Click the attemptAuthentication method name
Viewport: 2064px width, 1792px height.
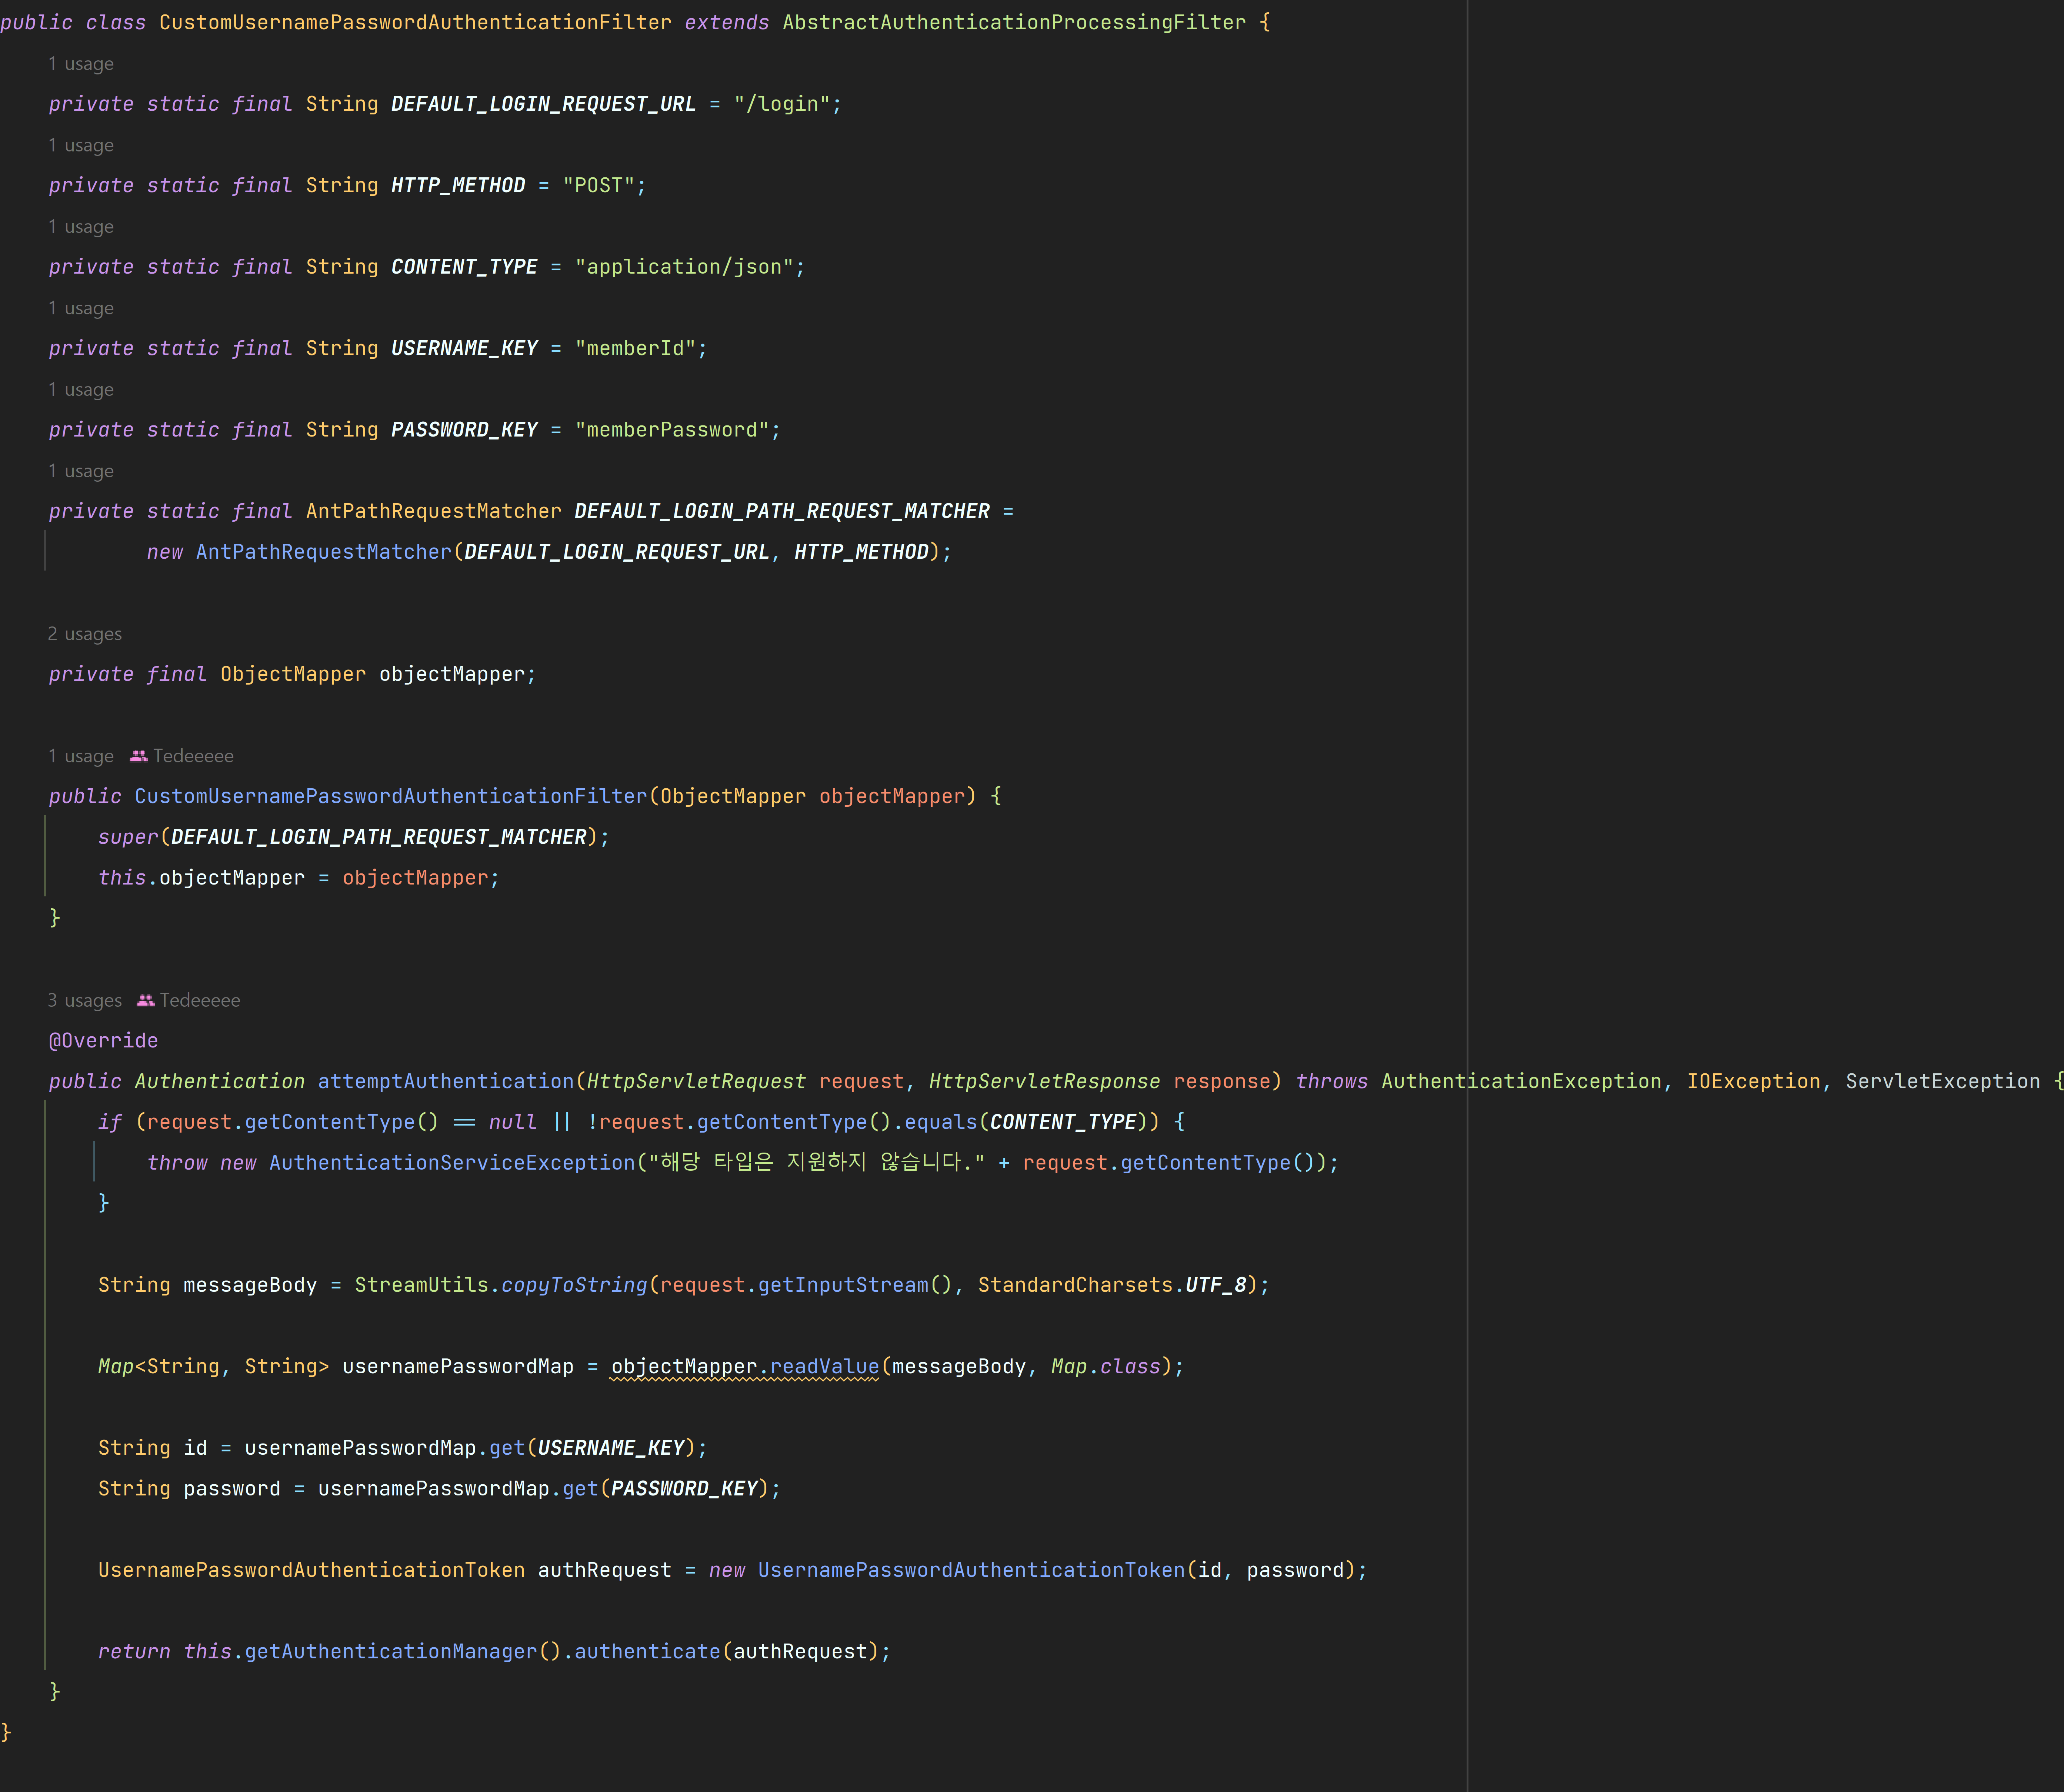coord(446,1081)
